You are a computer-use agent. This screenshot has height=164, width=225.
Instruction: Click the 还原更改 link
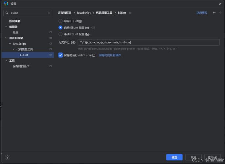tap(202, 13)
